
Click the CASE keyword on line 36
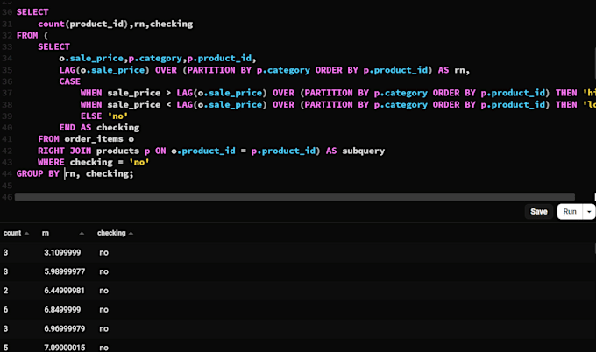[x=69, y=81]
